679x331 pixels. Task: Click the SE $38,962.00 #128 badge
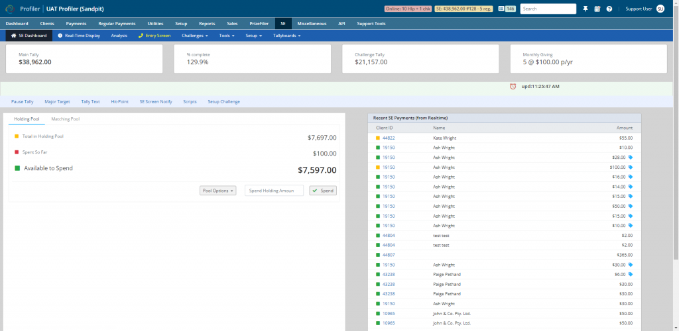coord(463,9)
